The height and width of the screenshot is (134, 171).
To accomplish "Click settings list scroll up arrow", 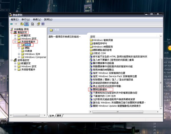I will coord(161,36).
